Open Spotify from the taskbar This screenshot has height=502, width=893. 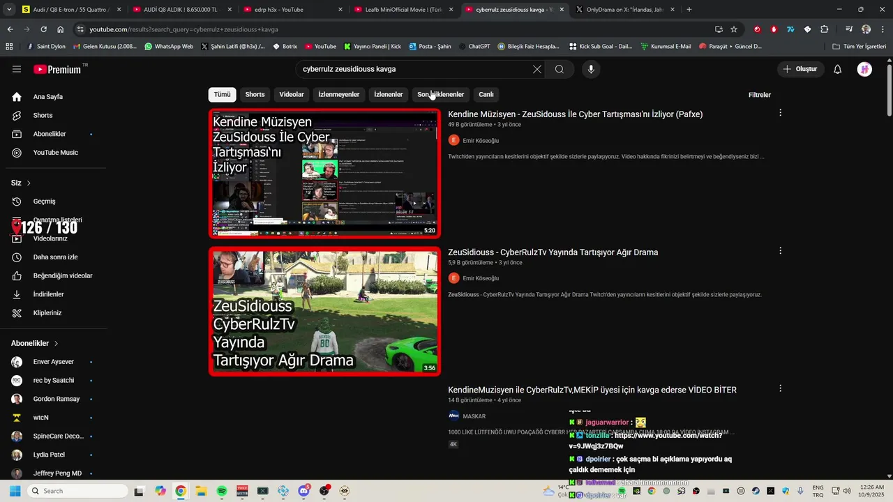click(222, 491)
